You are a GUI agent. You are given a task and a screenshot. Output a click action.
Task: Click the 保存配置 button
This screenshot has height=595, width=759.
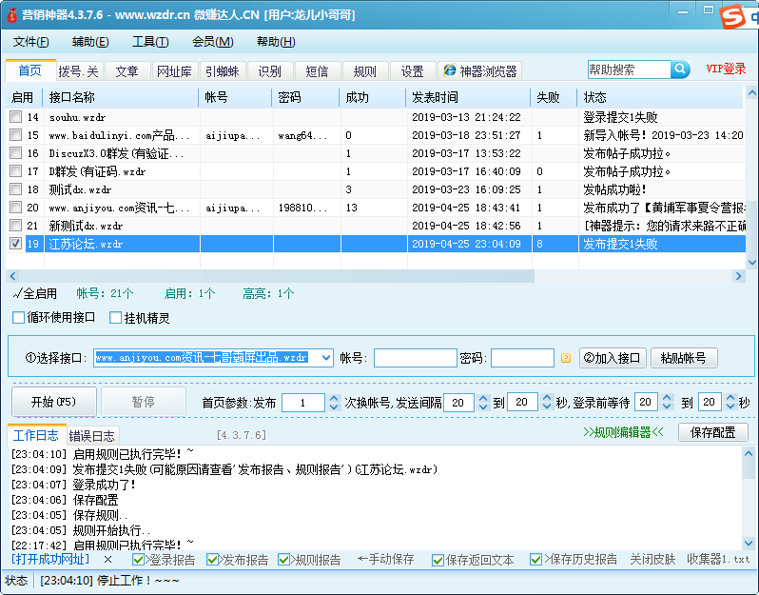tap(712, 432)
